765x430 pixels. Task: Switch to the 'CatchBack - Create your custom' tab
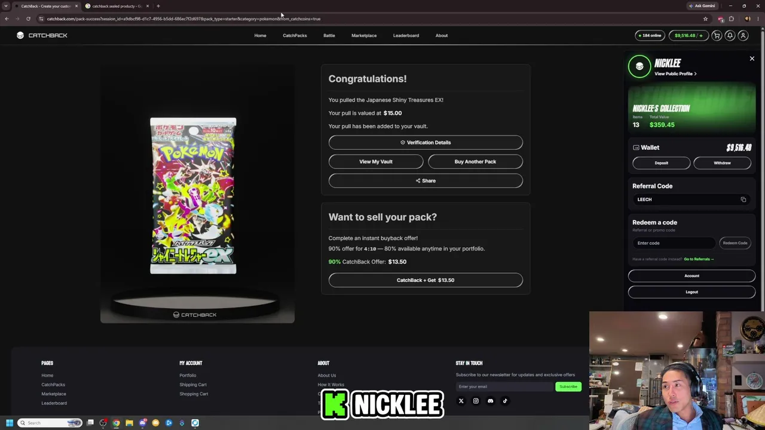point(45,6)
